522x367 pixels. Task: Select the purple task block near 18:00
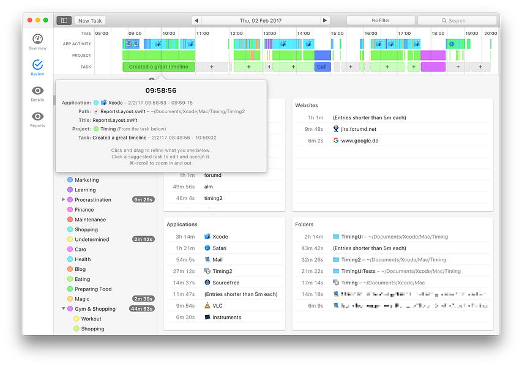click(x=433, y=67)
